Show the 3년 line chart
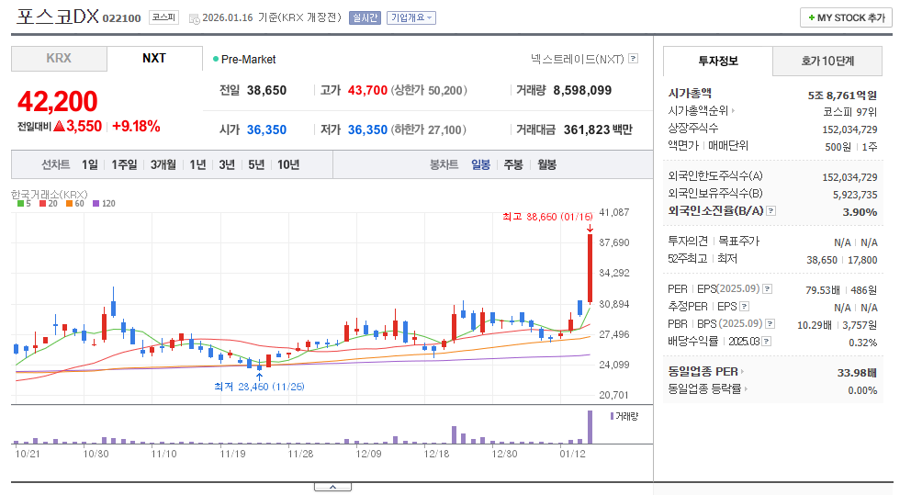The image size is (911, 495). [227, 165]
